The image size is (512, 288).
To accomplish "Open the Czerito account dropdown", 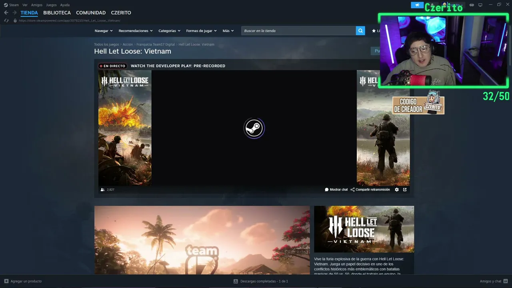I will tap(452, 5).
